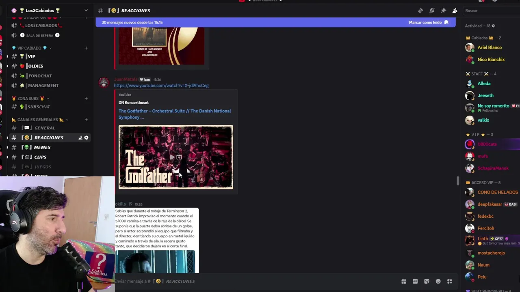Open the channel threads icon
The height and width of the screenshot is (292, 520).
420,11
